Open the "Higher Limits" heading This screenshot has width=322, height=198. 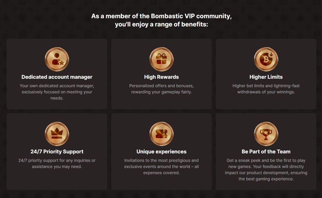click(266, 77)
